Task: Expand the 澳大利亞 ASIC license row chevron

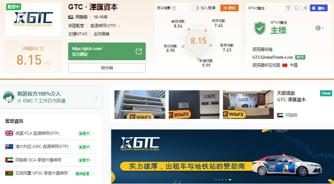Action: coord(94,147)
